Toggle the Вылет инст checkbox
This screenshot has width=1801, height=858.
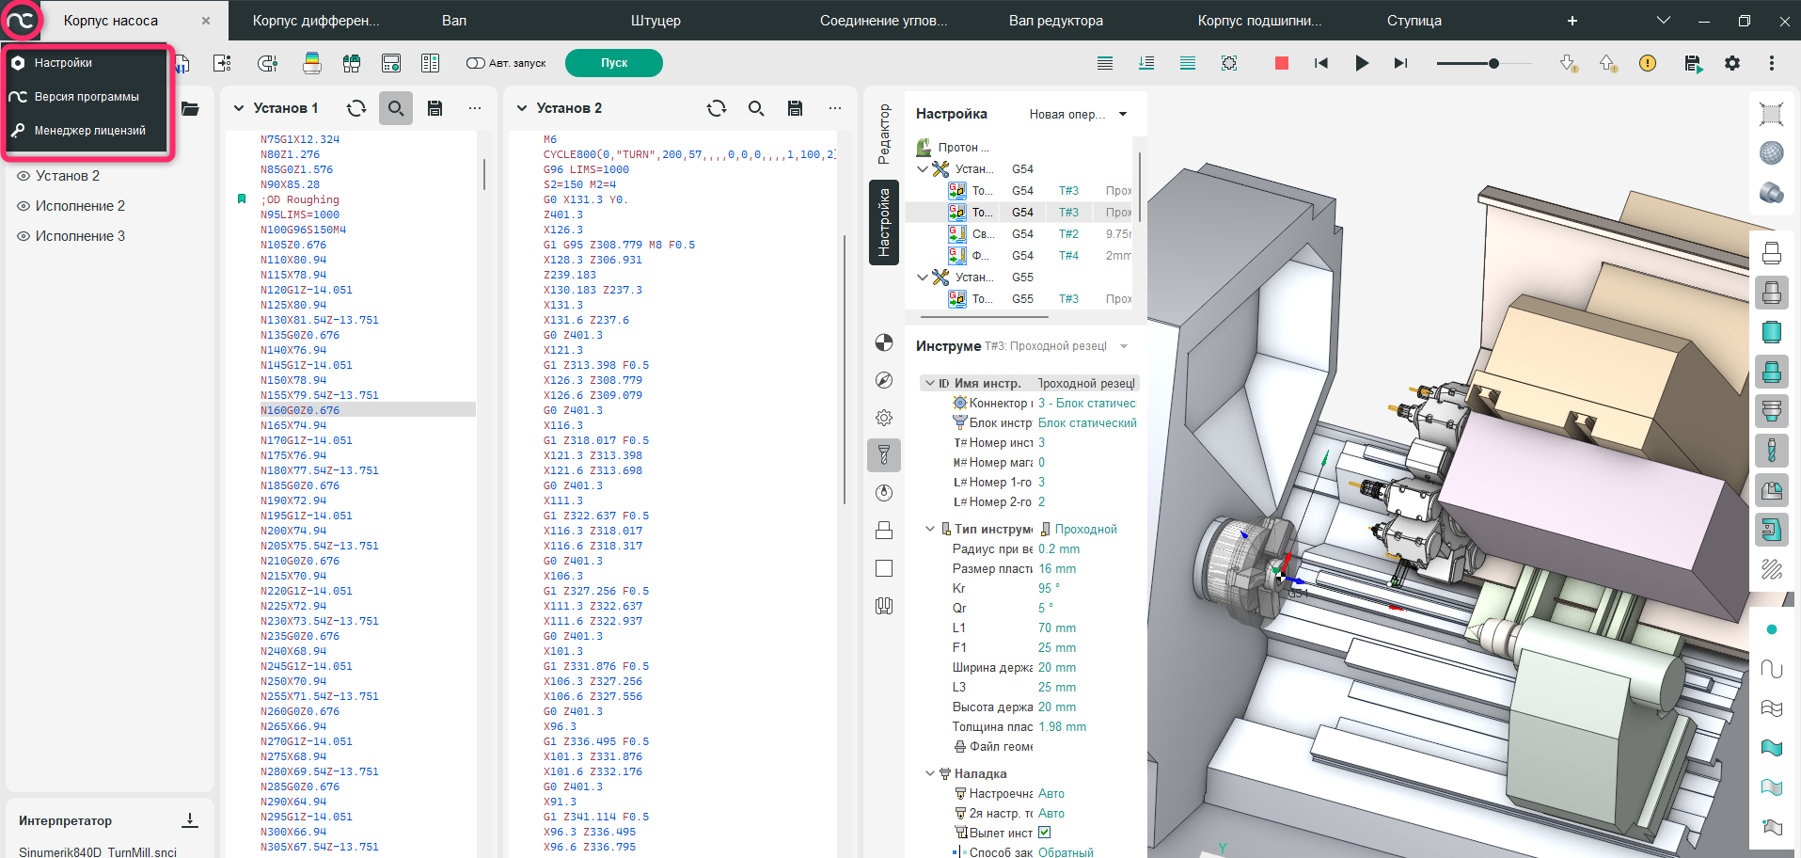1044,833
